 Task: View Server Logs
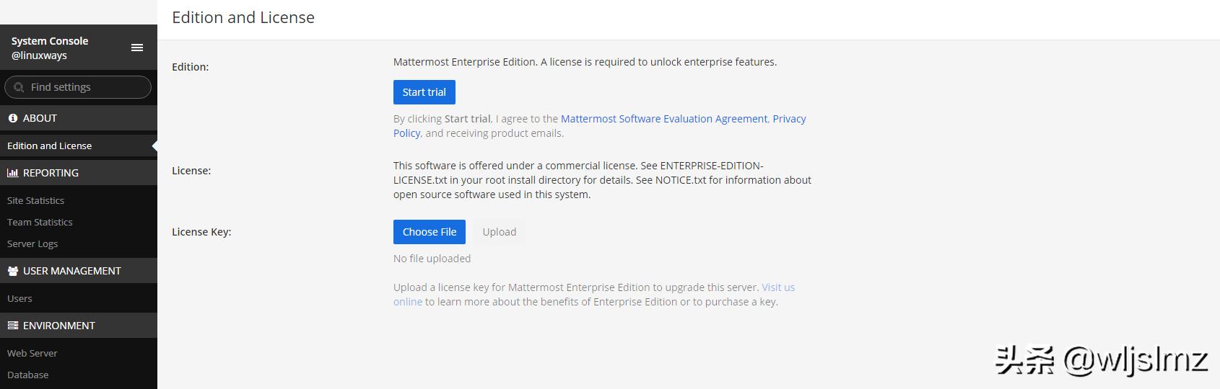[32, 243]
